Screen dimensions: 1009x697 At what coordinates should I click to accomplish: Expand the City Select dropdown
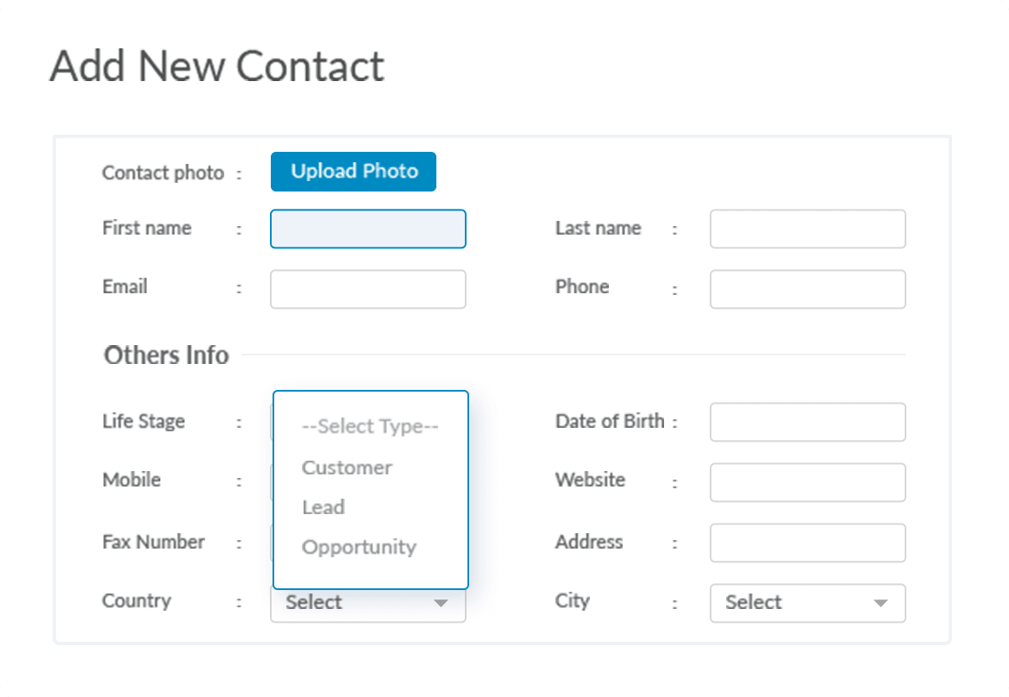click(793, 603)
